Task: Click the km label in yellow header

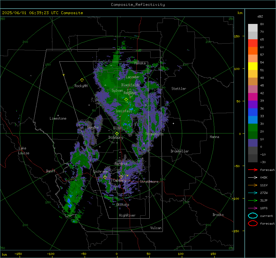Action: point(240,13)
